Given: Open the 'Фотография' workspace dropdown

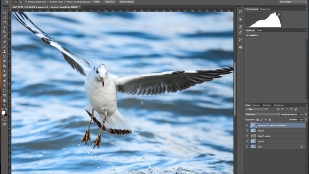Looking at the screenshot, I should (293, 2).
